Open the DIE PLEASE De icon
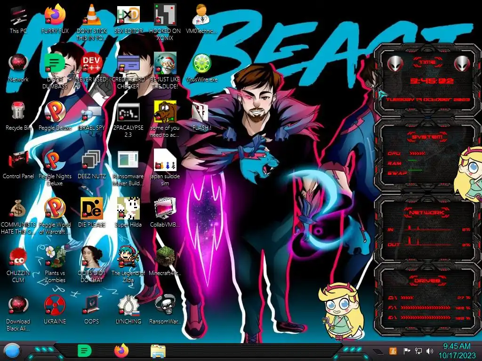Viewport: 482px width, 361px height. click(x=91, y=208)
